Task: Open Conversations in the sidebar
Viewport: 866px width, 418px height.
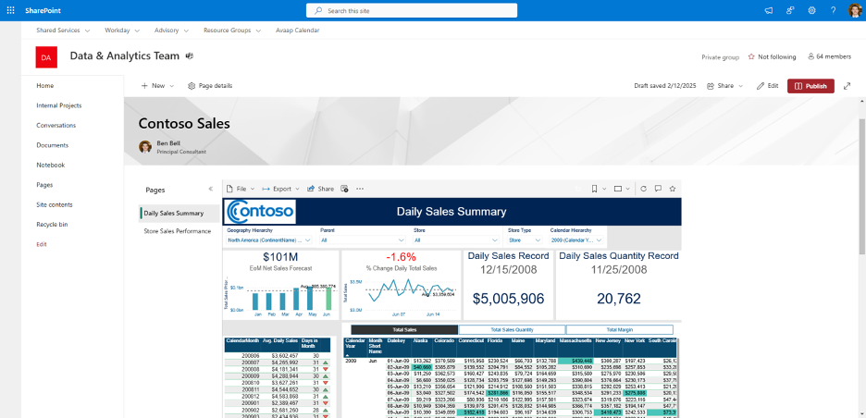Action: point(56,126)
